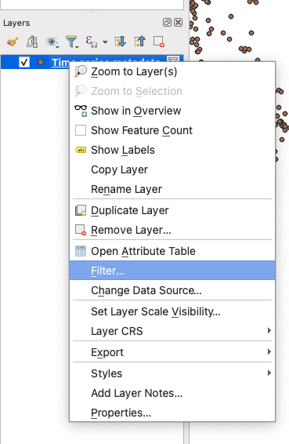Undock the Layers panel float button
Screen dimensions: 289x444
pyautogui.click(x=167, y=23)
